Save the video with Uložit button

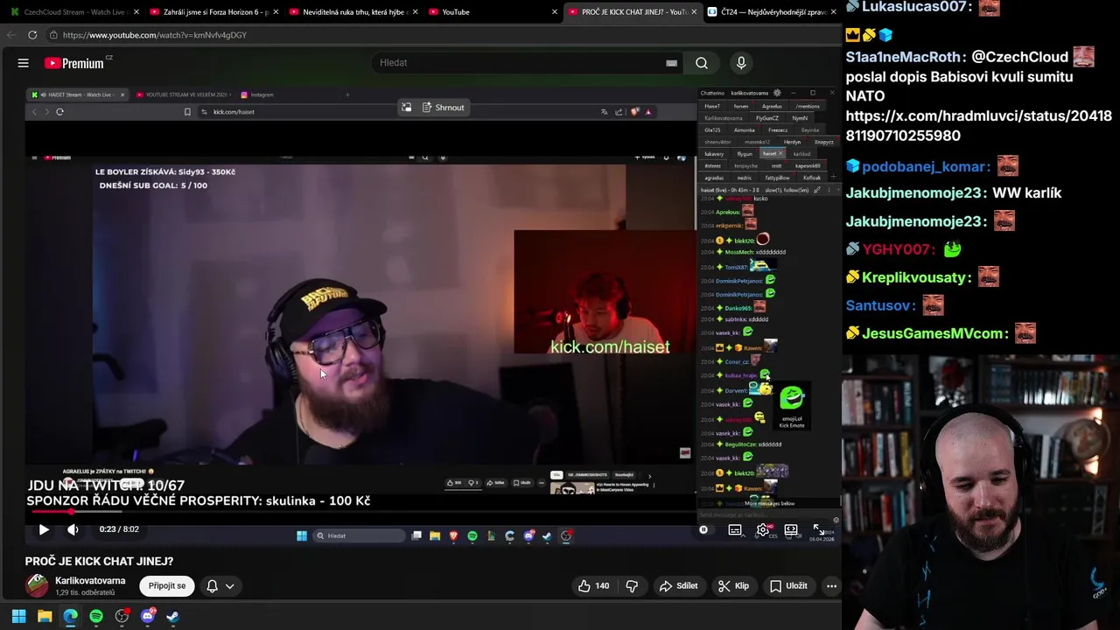pos(788,586)
